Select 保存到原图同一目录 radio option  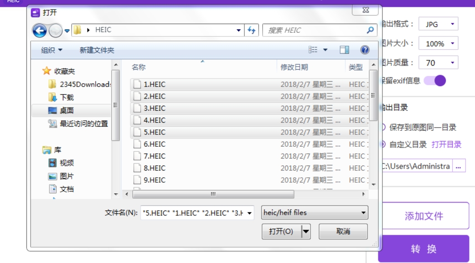click(x=419, y=127)
